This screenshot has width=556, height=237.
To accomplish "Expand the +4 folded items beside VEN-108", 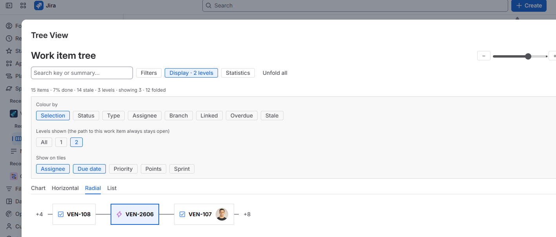I will [39, 214].
